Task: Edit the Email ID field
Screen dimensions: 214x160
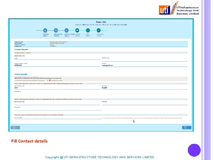Action: 145,65
